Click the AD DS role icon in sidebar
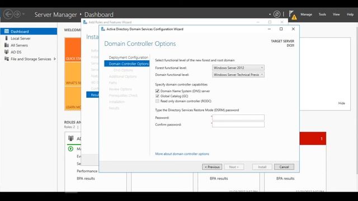This screenshot has height=201, width=358. (7, 52)
